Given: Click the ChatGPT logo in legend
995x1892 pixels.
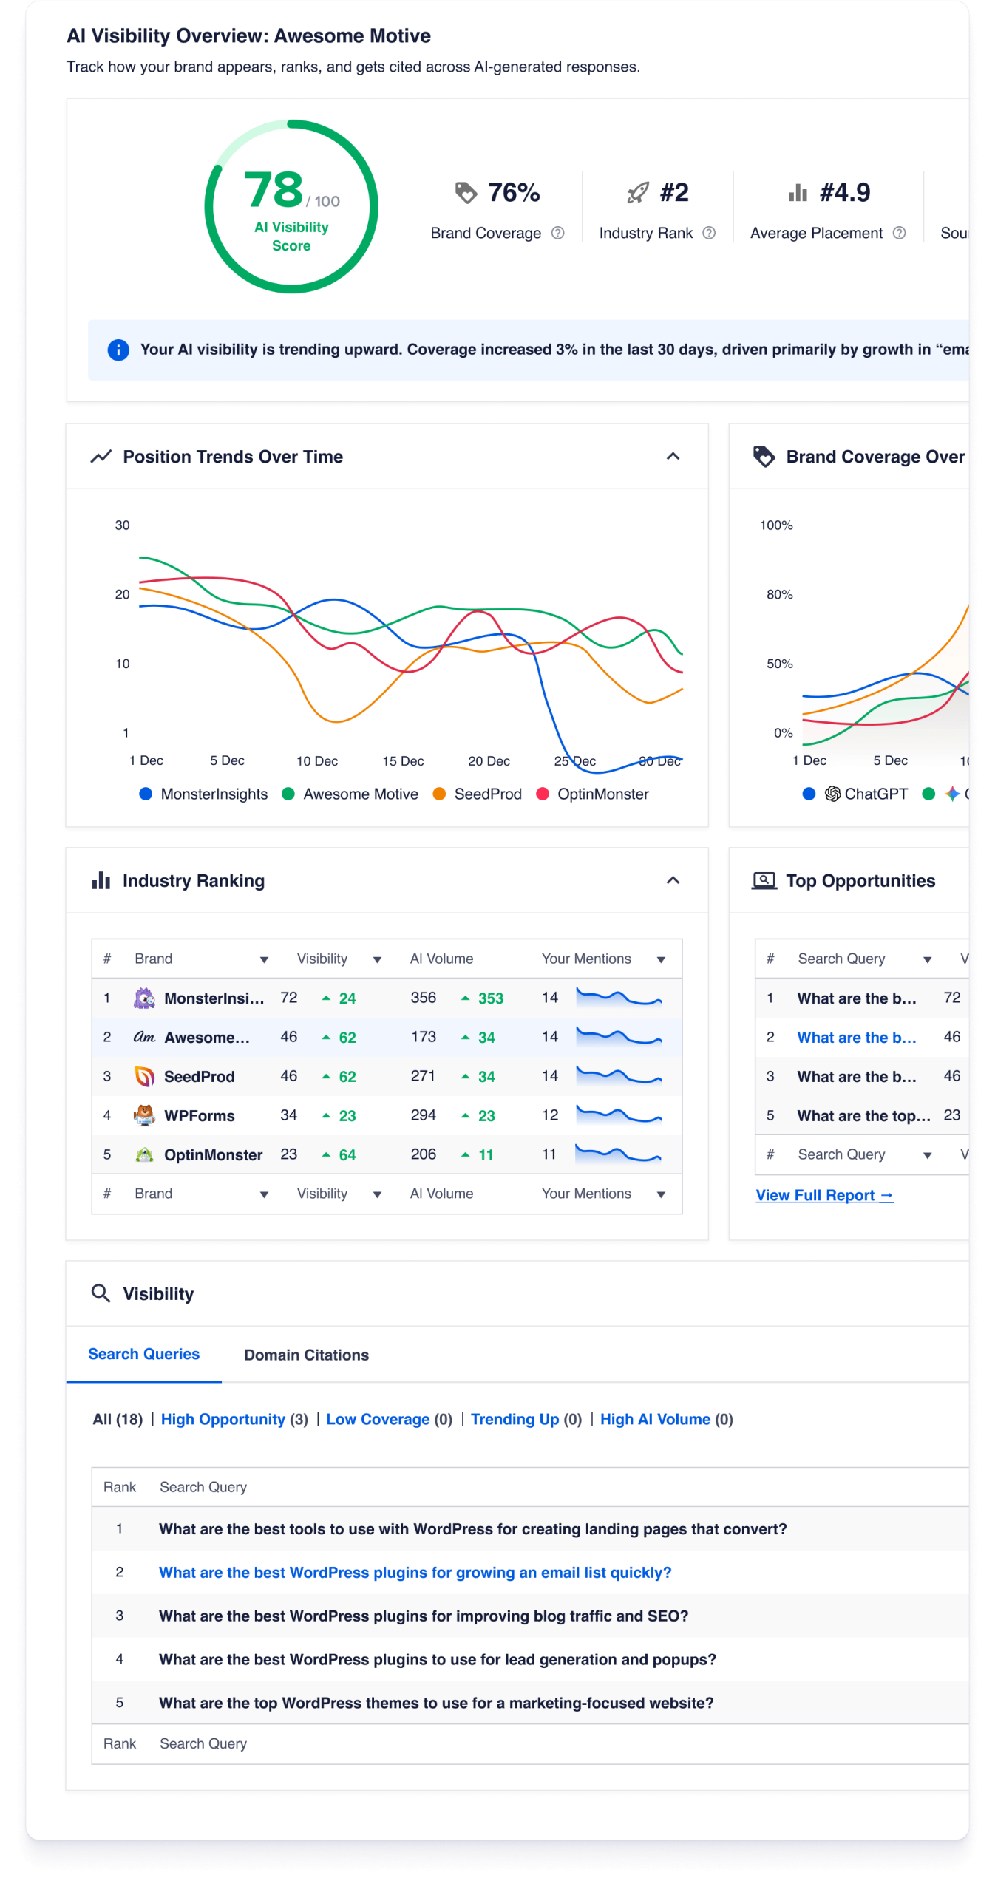Looking at the screenshot, I should click(832, 794).
